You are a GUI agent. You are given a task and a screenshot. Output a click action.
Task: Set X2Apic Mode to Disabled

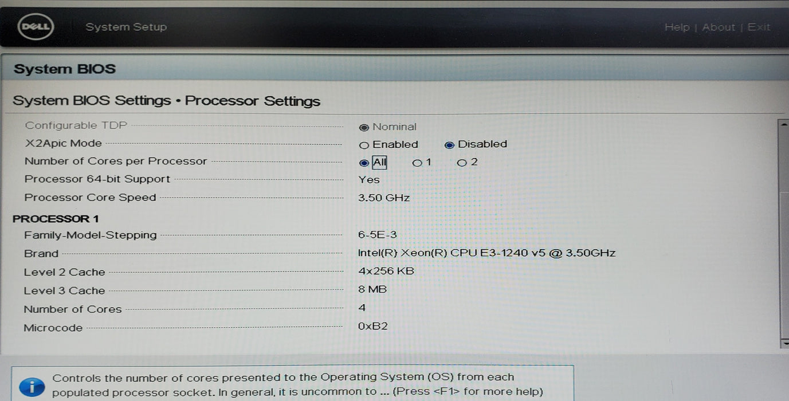449,145
